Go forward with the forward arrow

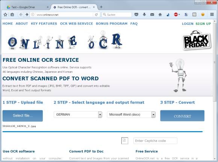point(27,14)
